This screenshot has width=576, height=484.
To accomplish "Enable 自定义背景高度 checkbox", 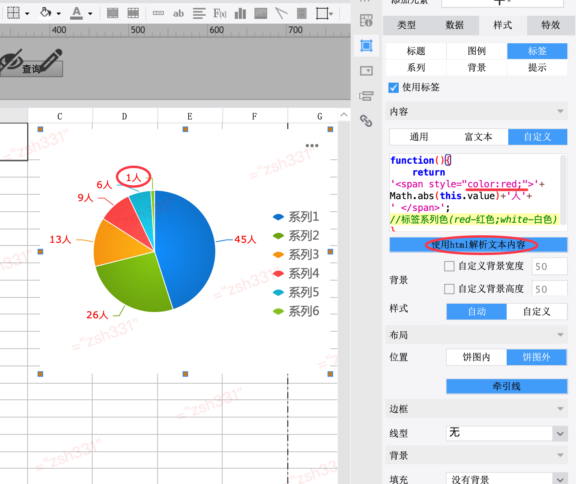I will point(449,289).
